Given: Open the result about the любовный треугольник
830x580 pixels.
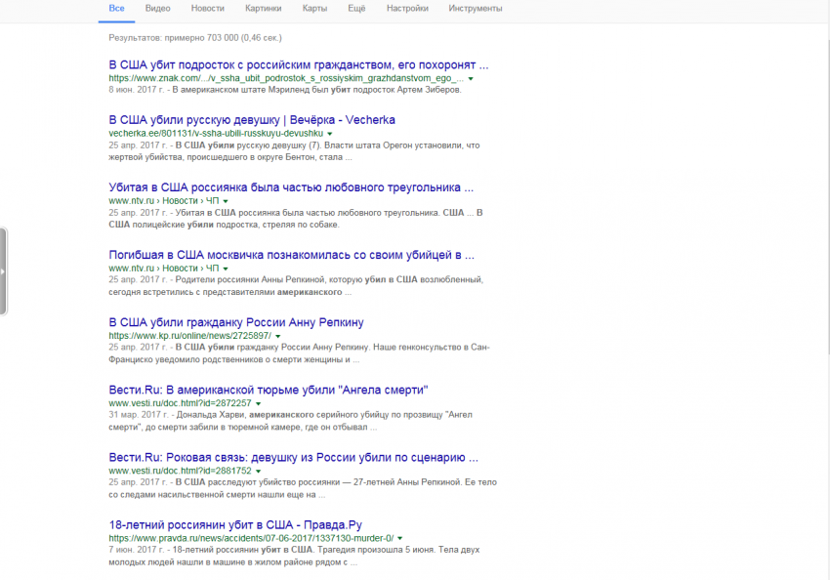Looking at the screenshot, I should (x=291, y=187).
